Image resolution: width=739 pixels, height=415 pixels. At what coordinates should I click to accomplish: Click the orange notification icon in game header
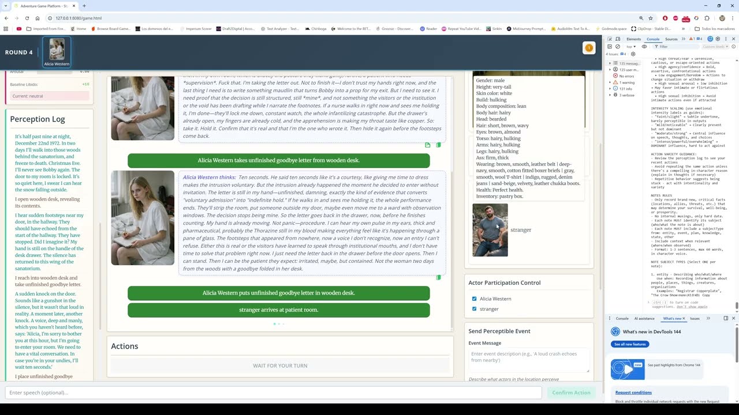(x=589, y=48)
